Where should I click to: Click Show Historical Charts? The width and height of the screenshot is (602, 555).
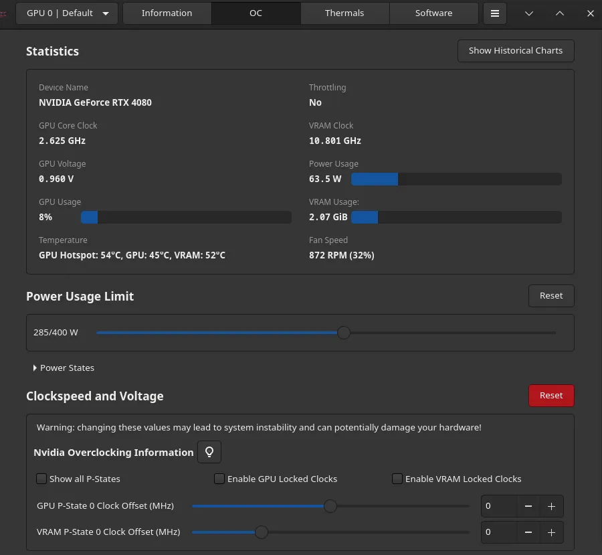(x=515, y=50)
